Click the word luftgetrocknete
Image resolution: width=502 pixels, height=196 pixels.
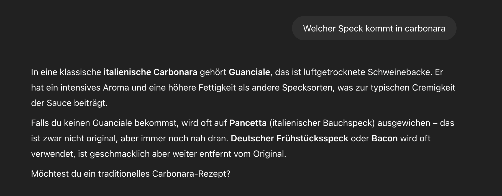click(334, 72)
